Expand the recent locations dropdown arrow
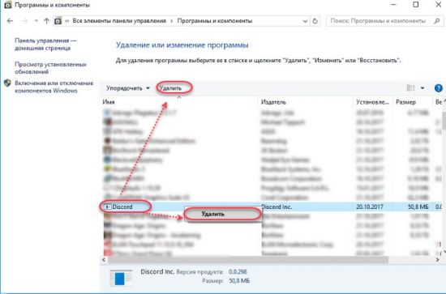This screenshot has width=446, height=294. [x=36, y=21]
